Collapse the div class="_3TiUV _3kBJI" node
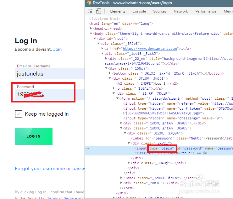The height and width of the screenshot is (199, 233). pyautogui.click(x=110, y=78)
